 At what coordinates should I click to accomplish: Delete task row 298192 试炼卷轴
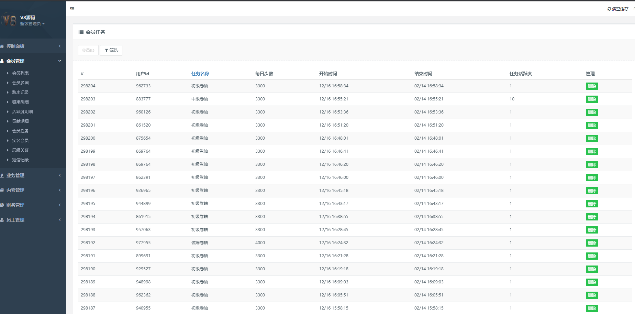[x=592, y=243]
